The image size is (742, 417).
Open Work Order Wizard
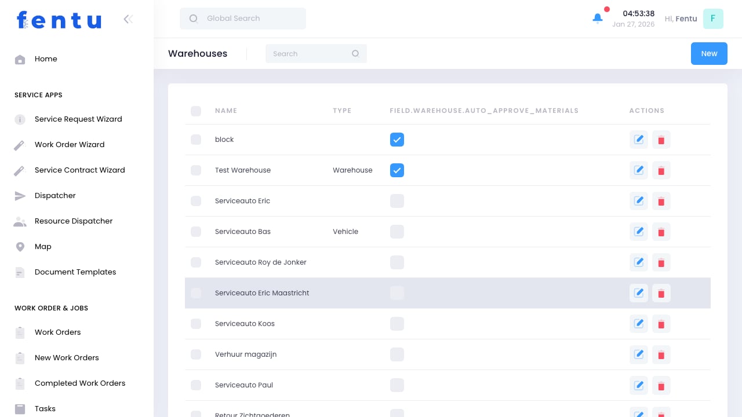click(x=70, y=145)
